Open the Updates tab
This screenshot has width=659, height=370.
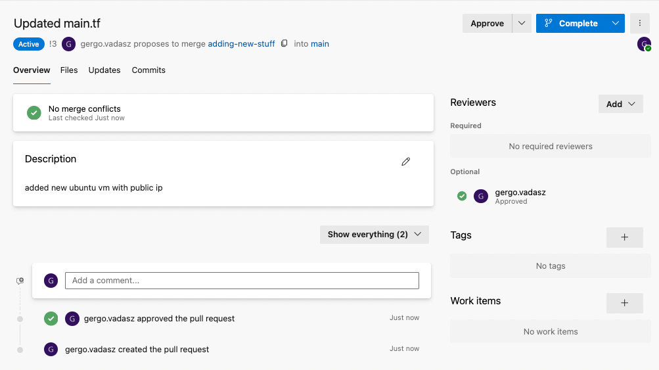(x=104, y=70)
